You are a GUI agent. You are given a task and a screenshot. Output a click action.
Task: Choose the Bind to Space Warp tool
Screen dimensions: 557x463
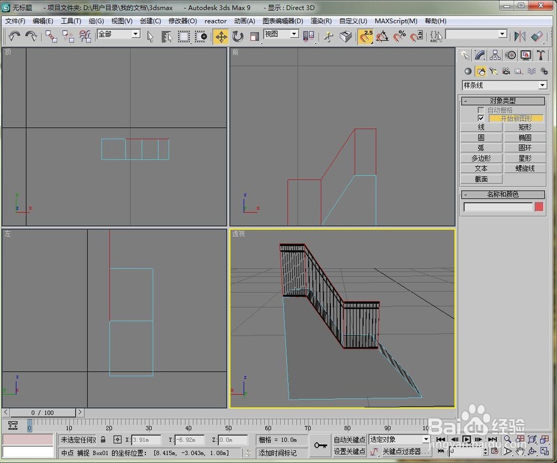(85, 36)
